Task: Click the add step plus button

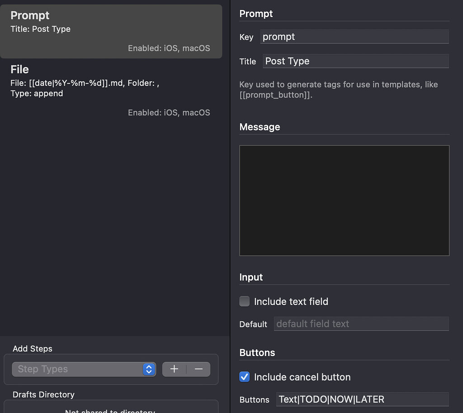Action: pos(174,369)
